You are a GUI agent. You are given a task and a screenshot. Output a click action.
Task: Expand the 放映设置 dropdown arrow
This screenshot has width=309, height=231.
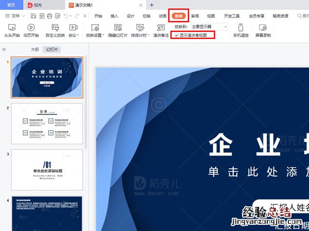104,35
